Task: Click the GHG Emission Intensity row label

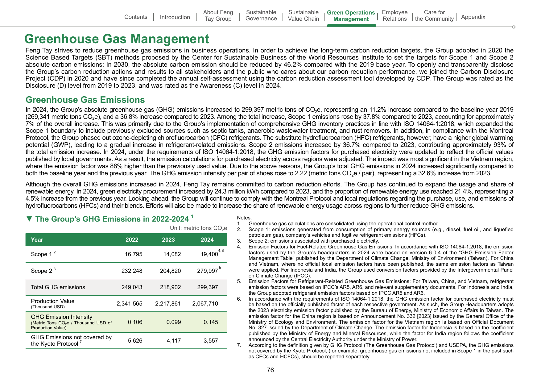Action: (x=71, y=322)
